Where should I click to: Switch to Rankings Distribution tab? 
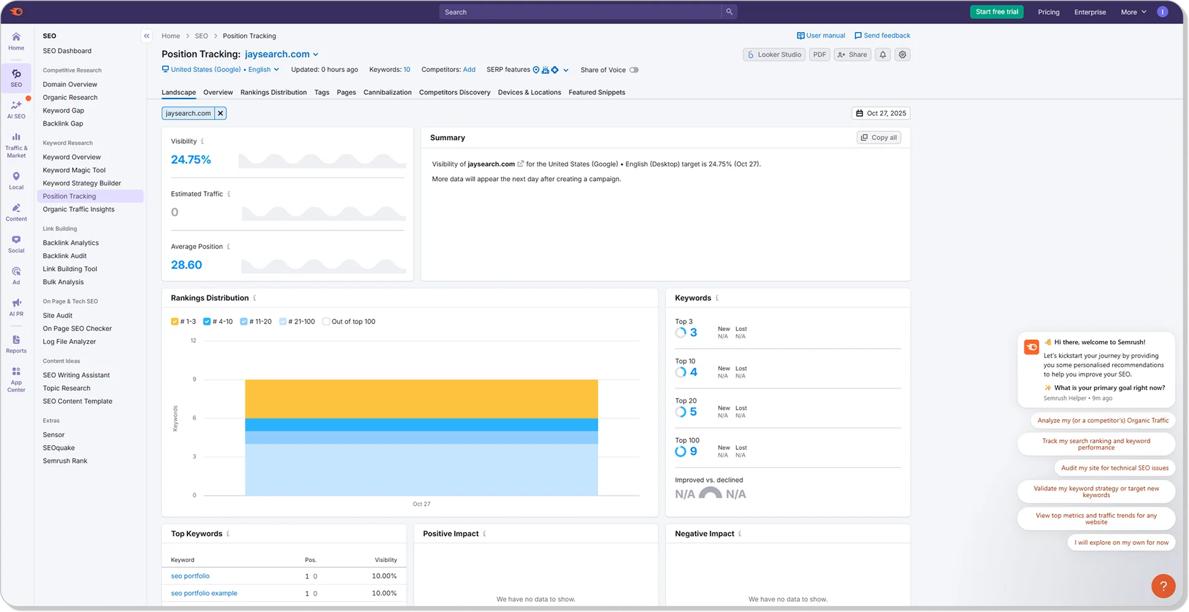[273, 92]
